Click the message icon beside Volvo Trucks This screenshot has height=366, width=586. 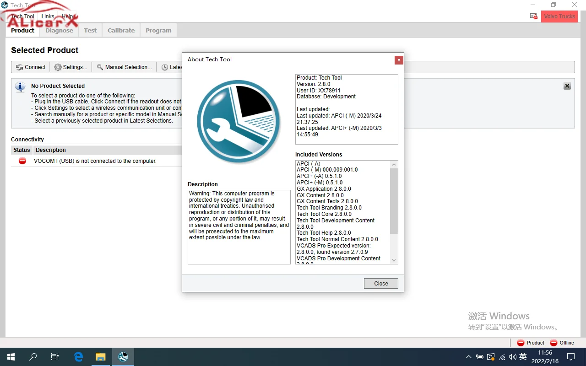pos(534,16)
